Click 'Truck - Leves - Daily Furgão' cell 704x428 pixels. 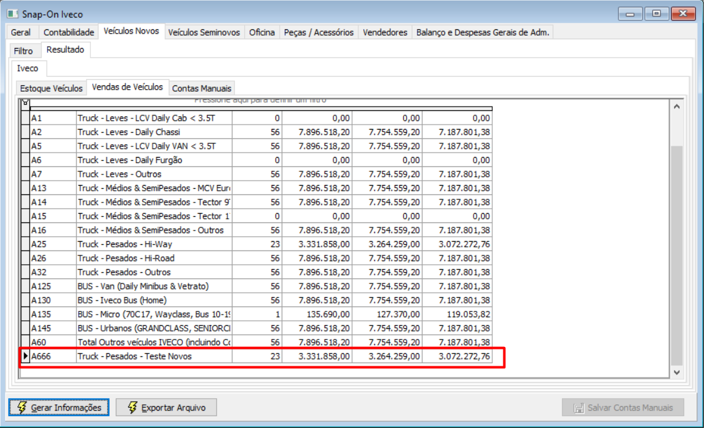coord(154,160)
